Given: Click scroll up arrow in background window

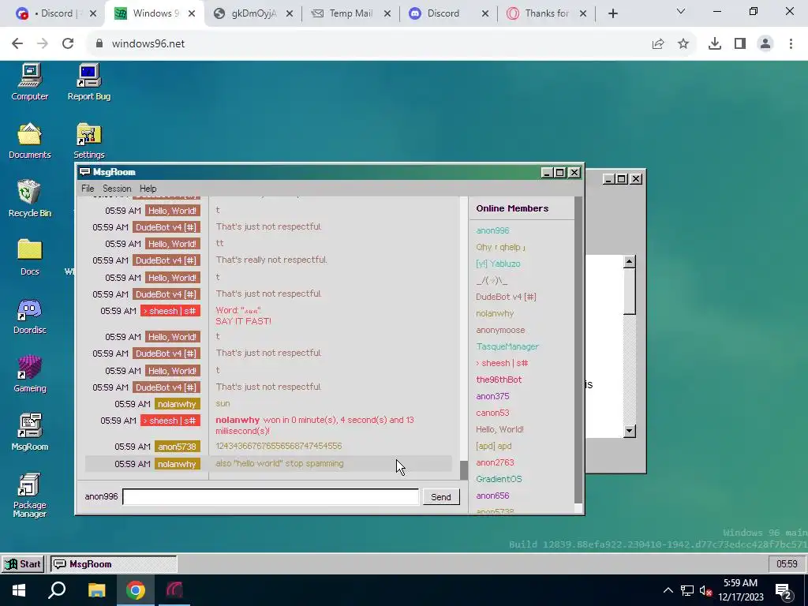Looking at the screenshot, I should [x=629, y=262].
